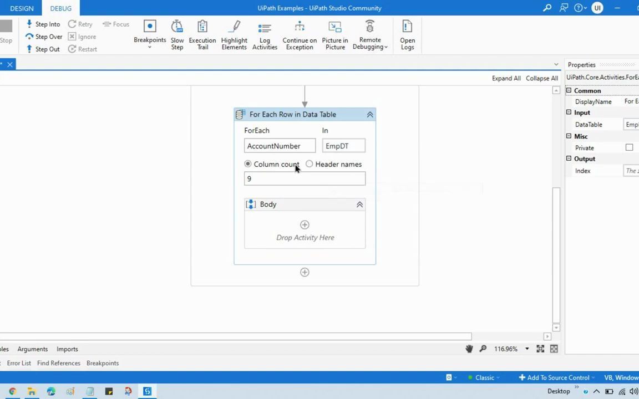The width and height of the screenshot is (639, 399).
Task: Click Add To Source Control
Action: point(556,377)
